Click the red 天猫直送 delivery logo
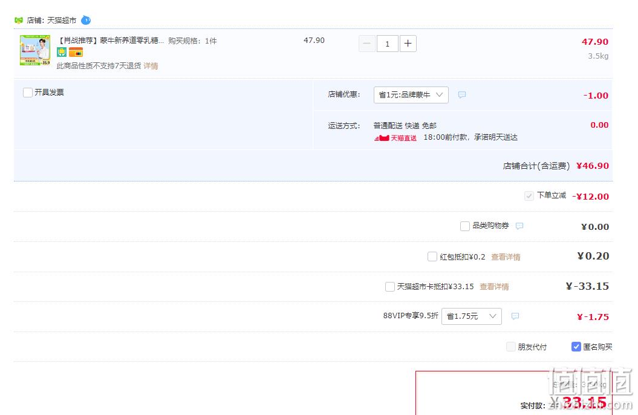Screen dimensions: 638x415 [x=395, y=138]
